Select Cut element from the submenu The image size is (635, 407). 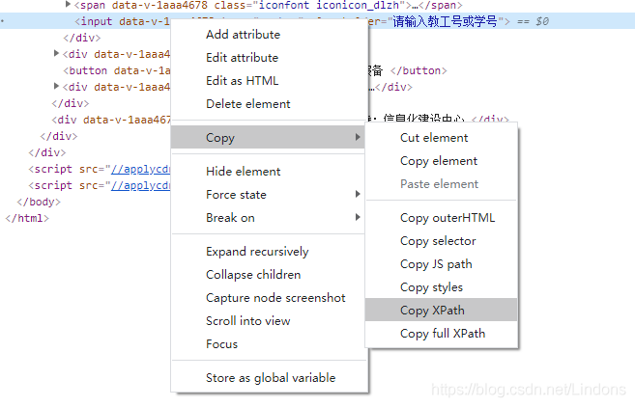tap(434, 138)
